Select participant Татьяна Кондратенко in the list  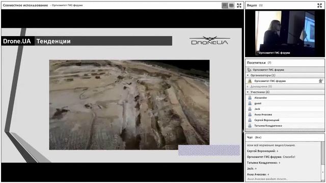click(x=285, y=126)
